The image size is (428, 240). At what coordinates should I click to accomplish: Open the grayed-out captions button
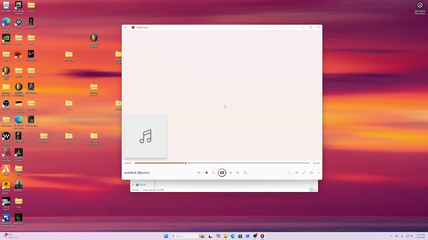pyautogui.click(x=289, y=173)
